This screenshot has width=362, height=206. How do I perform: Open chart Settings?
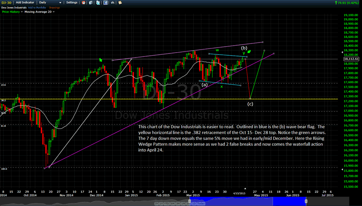point(72,3)
